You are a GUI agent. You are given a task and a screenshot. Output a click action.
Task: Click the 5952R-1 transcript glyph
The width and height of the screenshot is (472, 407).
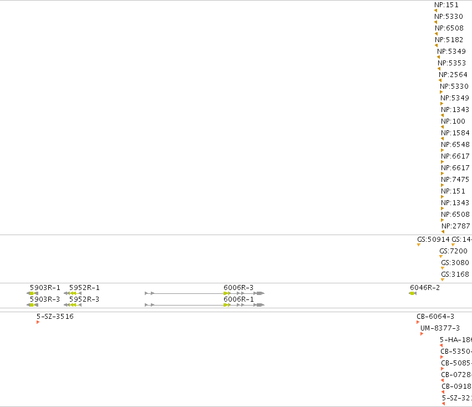point(73,293)
